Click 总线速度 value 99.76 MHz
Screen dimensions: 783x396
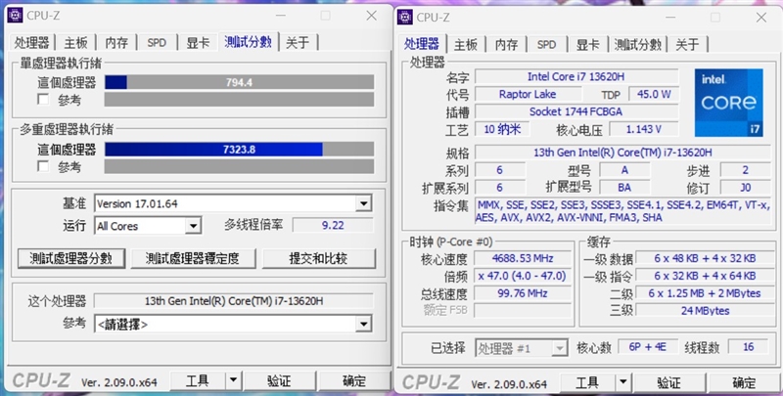(523, 293)
